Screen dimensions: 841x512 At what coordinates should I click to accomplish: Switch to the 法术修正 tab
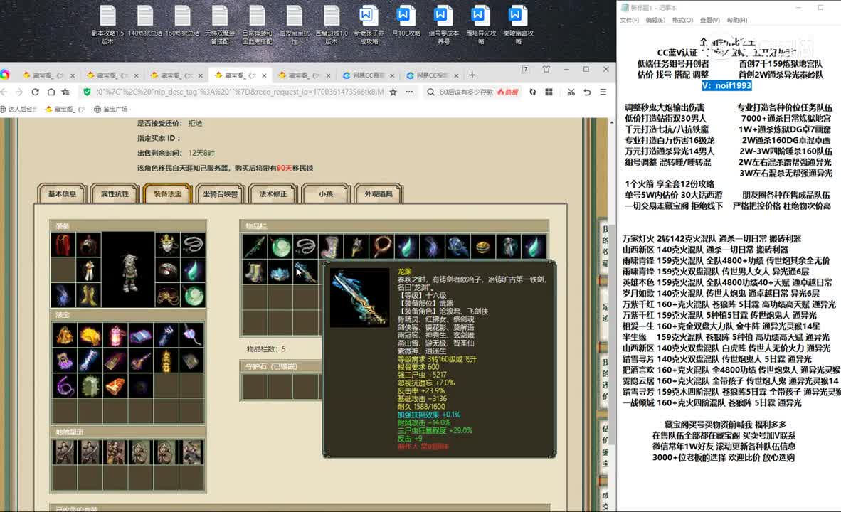[x=273, y=193]
